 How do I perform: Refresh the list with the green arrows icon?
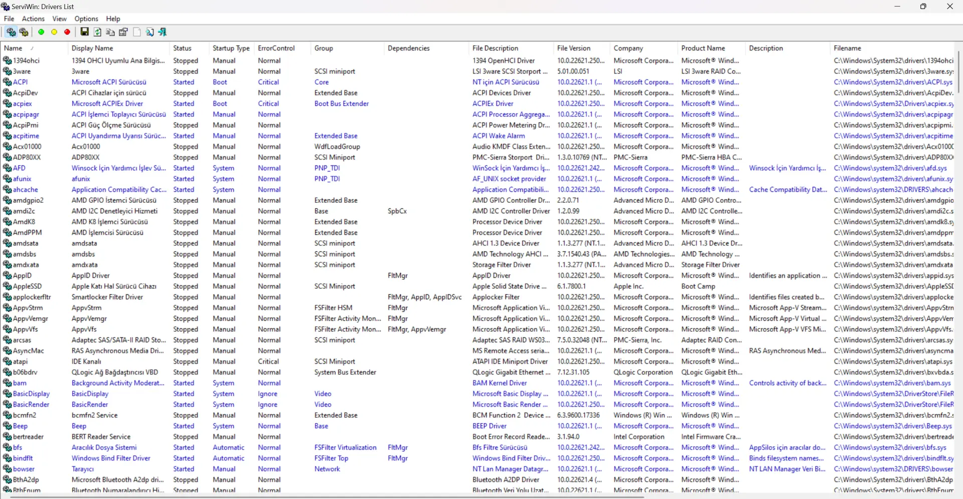98,32
